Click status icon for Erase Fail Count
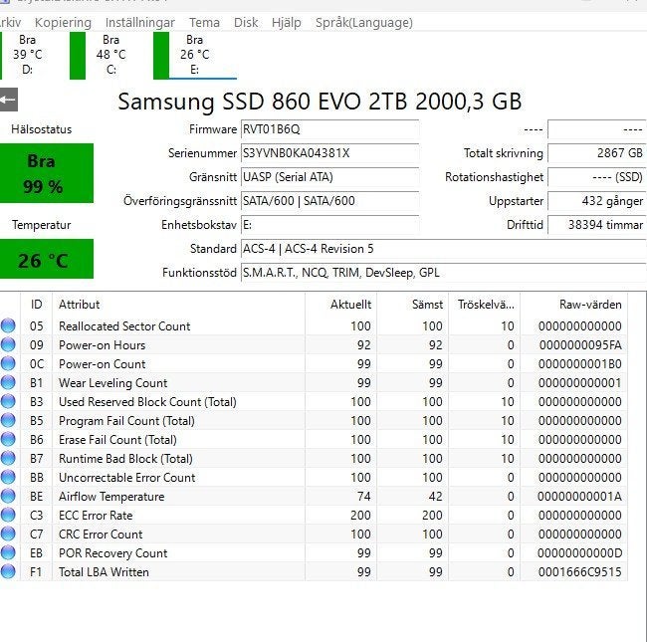Image resolution: width=647 pixels, height=642 pixels. pyautogui.click(x=8, y=439)
